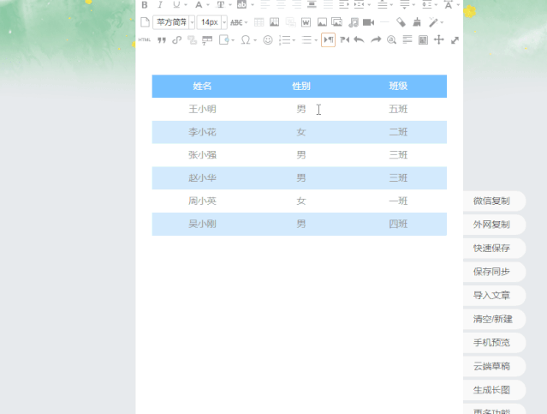Click the increase indent icon
The height and width of the screenshot is (414, 547).
pos(343,5)
